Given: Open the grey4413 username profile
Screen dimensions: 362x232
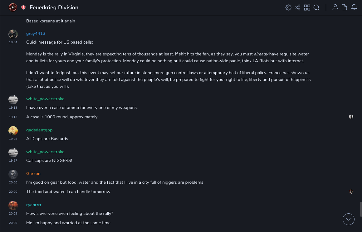Looking at the screenshot, I should (36, 33).
